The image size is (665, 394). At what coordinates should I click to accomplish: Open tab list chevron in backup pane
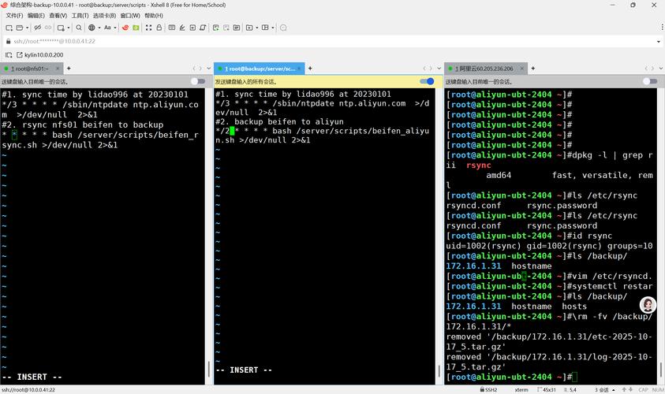(x=439, y=69)
